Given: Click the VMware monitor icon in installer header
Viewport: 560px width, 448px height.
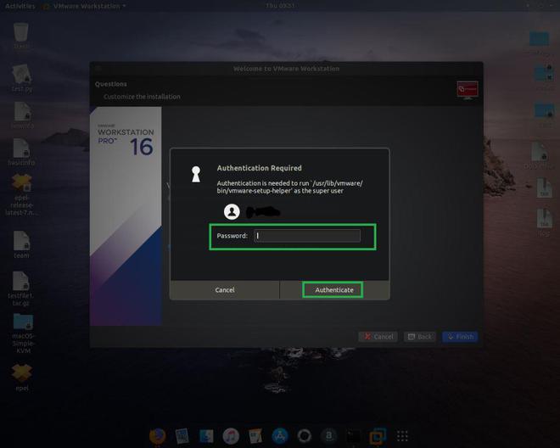Looking at the screenshot, I should pos(468,90).
